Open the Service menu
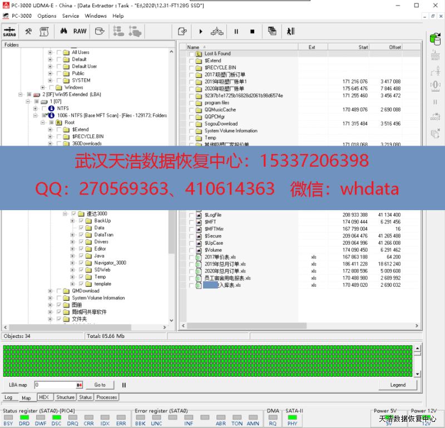This screenshot has height=428, width=445. [71, 16]
